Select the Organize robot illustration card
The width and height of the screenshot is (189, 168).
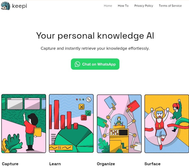pos(119,124)
